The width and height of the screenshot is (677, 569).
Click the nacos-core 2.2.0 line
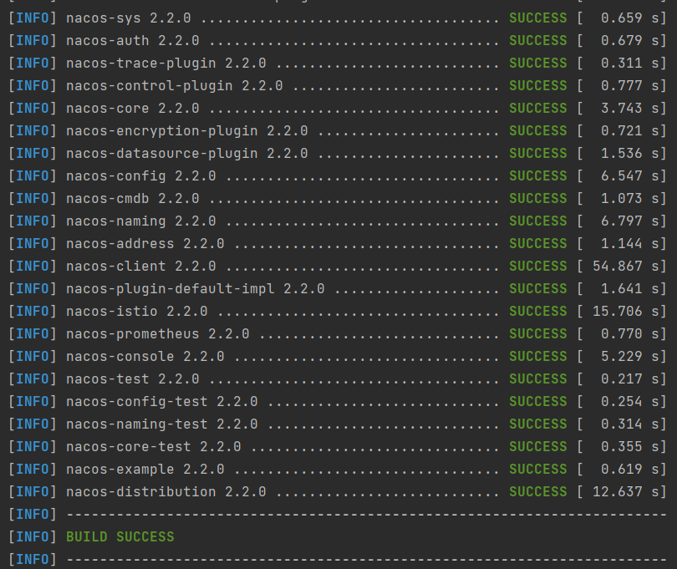point(337,109)
